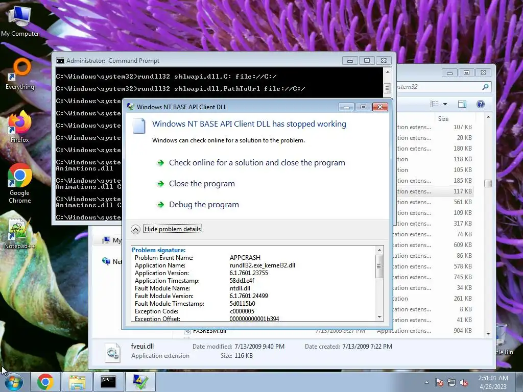Open Notepad++ desktop shortcut
This screenshot has height=392, width=523.
(20, 233)
